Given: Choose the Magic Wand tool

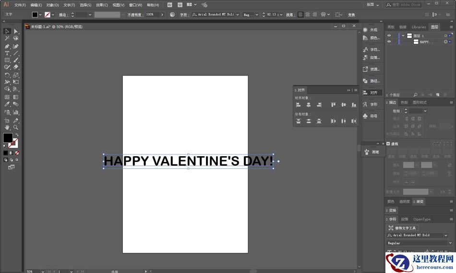Looking at the screenshot, I should pyautogui.click(x=7, y=38).
